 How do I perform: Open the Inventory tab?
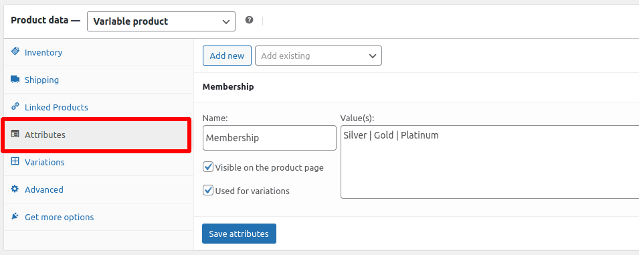pos(98,53)
